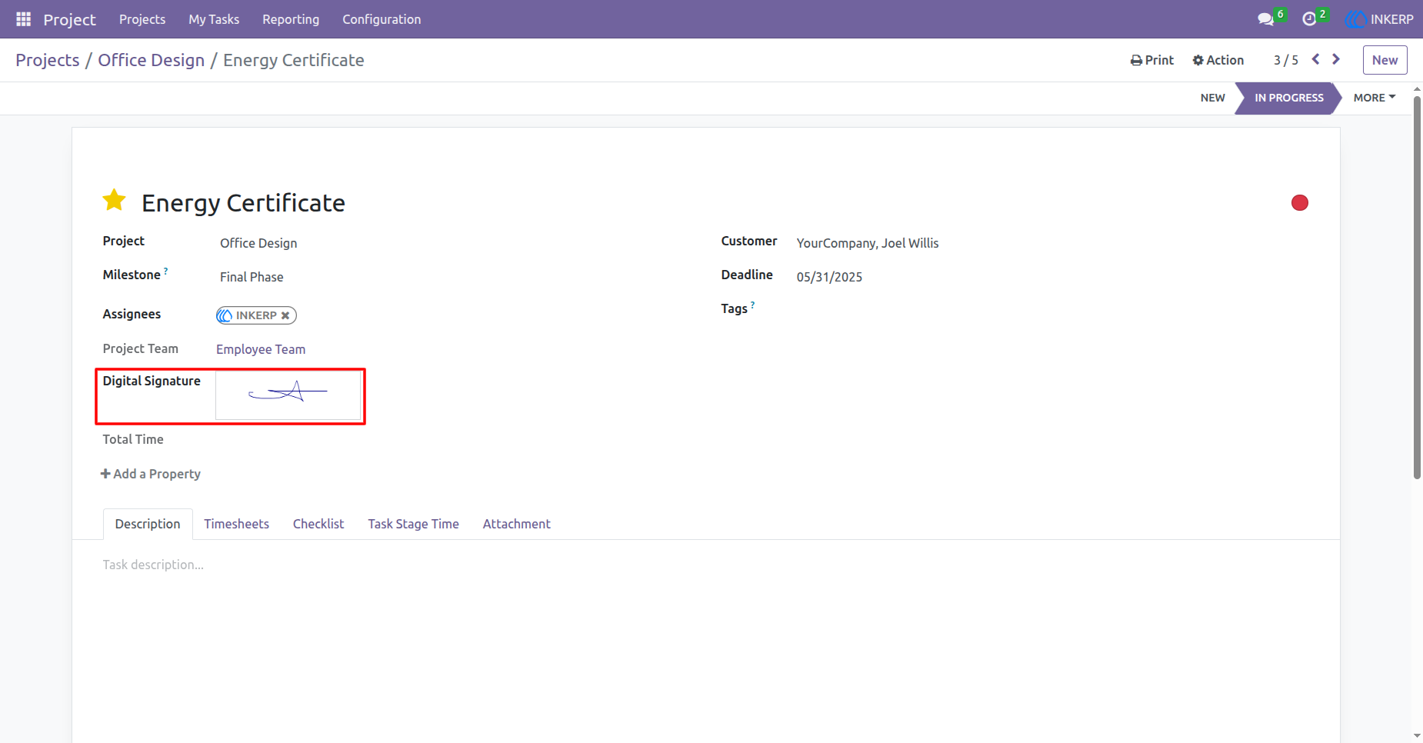Viewport: 1423px width, 743px height.
Task: Click the Tags help question mark
Action: (753, 305)
